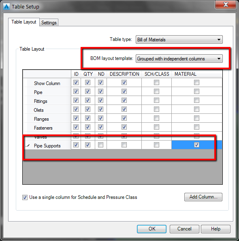Uncheck the Pipe row ID checkbox
The image size is (239, 241).
point(76,91)
